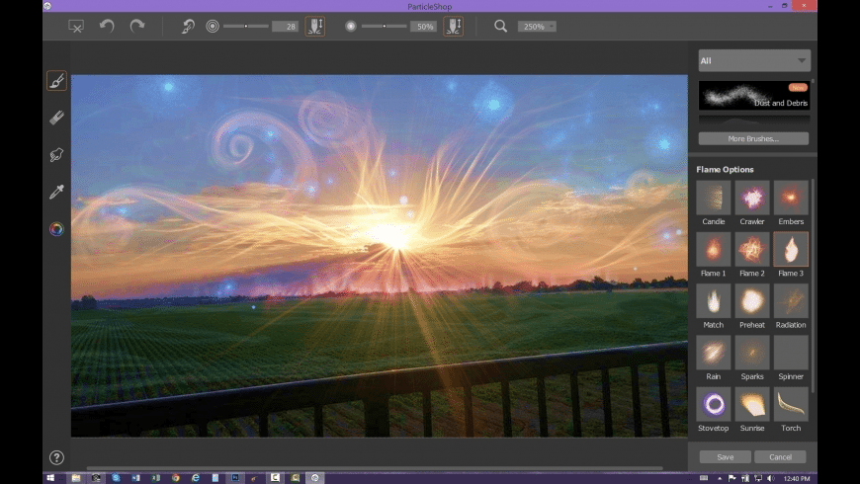Click the Cancel button

coord(780,456)
